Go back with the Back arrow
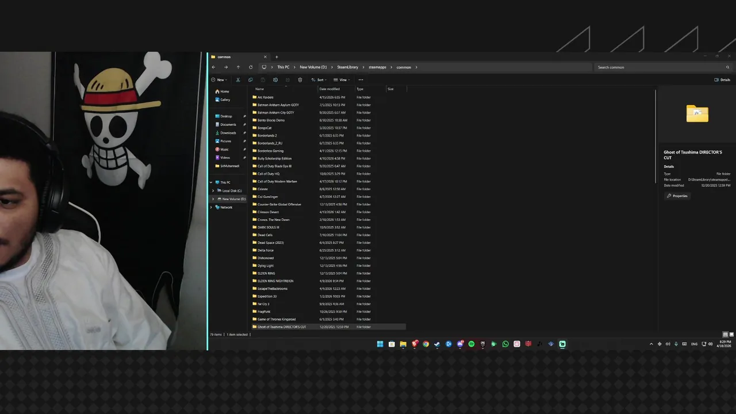 pyautogui.click(x=213, y=67)
